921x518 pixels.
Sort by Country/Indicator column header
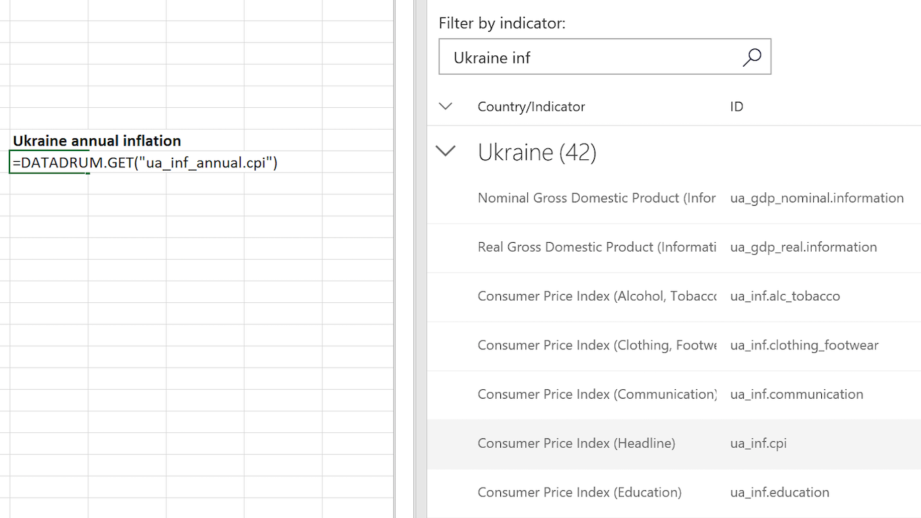pos(531,107)
